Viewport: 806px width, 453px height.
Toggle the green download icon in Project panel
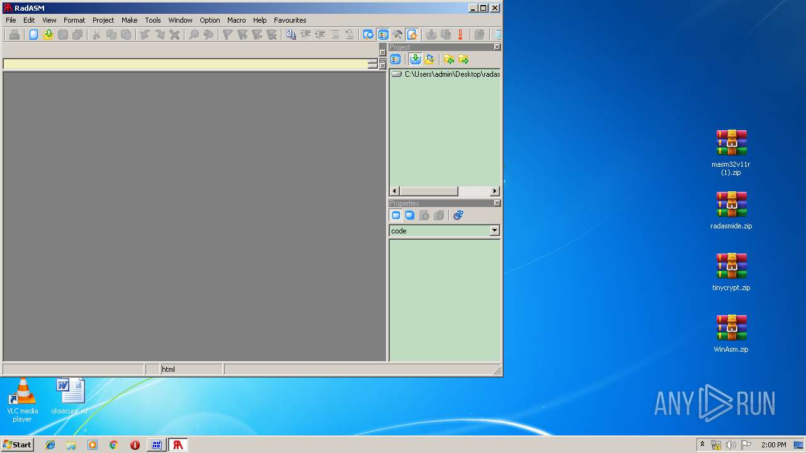(x=415, y=59)
